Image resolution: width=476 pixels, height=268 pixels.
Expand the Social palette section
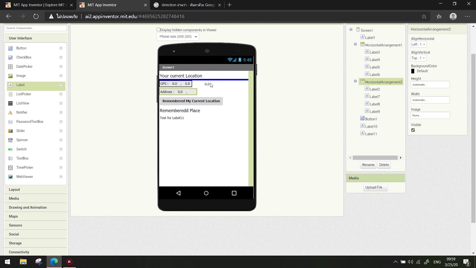point(36,234)
